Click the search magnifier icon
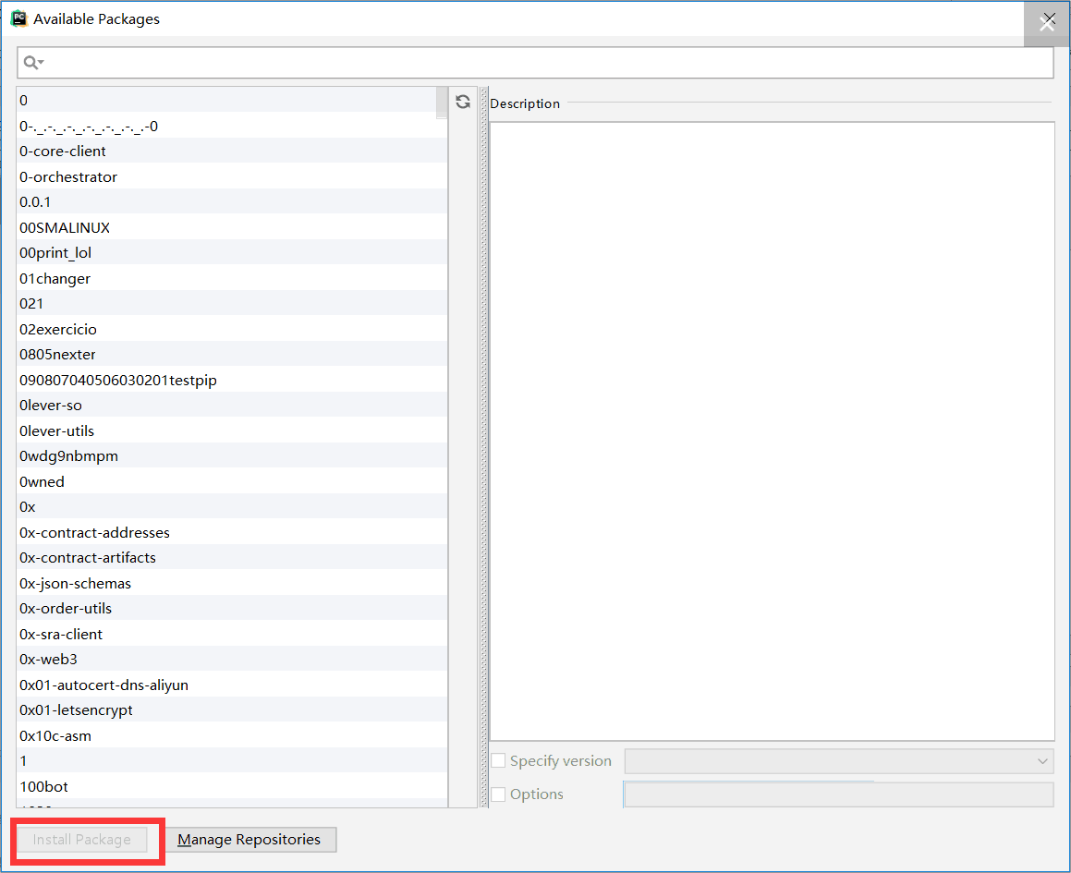 (x=32, y=63)
